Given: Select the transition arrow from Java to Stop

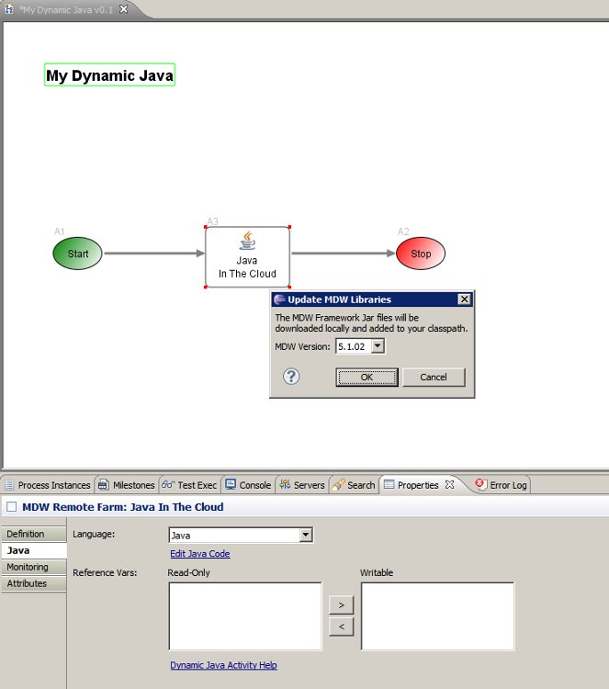Looking at the screenshot, I should tap(344, 254).
